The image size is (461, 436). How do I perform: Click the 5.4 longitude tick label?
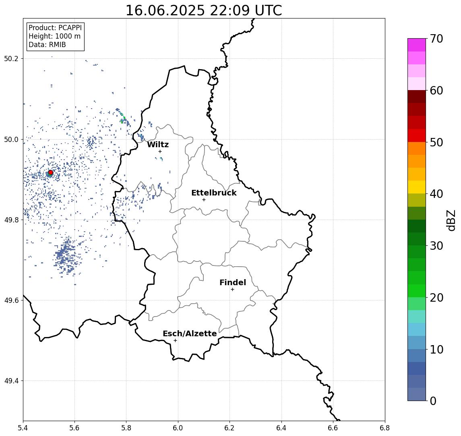[x=23, y=428]
